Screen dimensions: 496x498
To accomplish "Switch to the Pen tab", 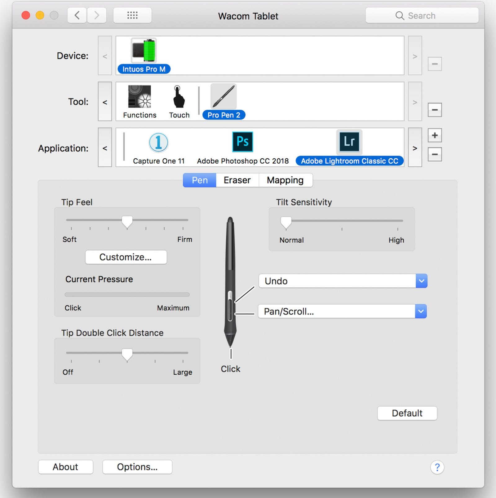I will [200, 180].
